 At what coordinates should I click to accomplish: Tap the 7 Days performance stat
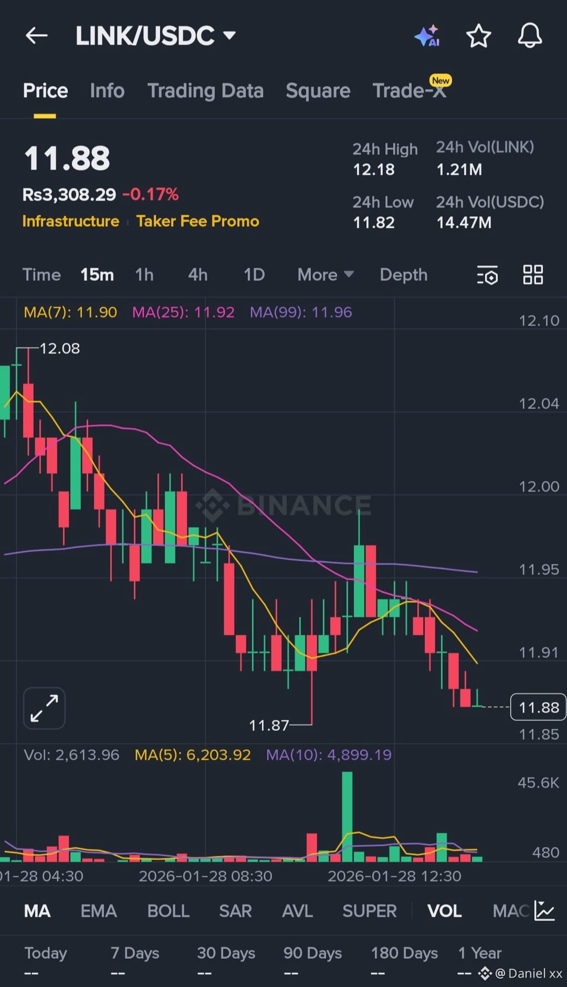pyautogui.click(x=135, y=962)
